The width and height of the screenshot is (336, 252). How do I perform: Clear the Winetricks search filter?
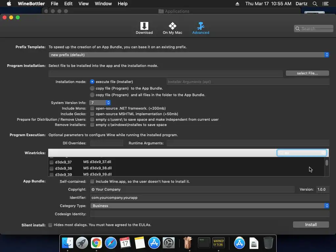(323, 153)
